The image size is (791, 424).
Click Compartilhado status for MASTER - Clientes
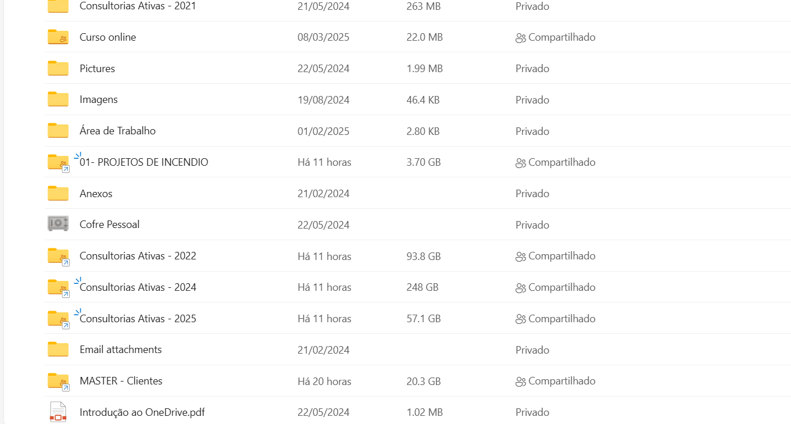[561, 381]
